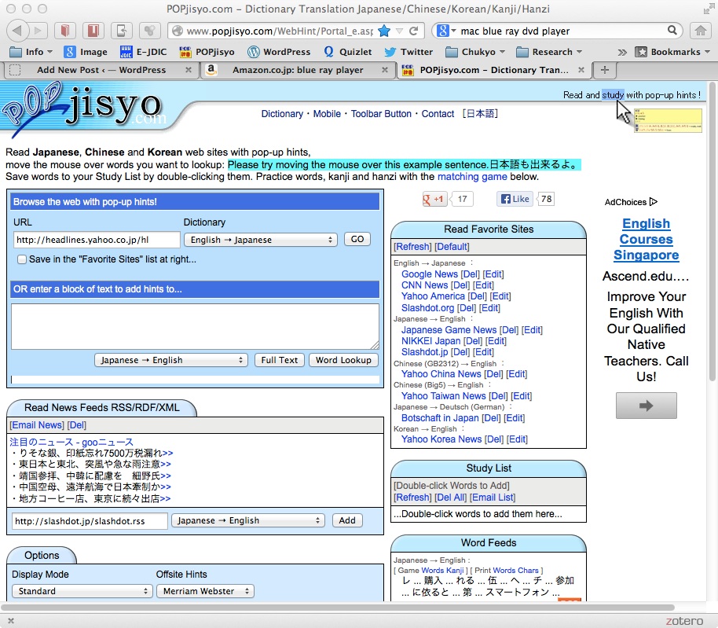Open the Twitter bookmark
This screenshot has height=628, width=718.
coord(408,52)
